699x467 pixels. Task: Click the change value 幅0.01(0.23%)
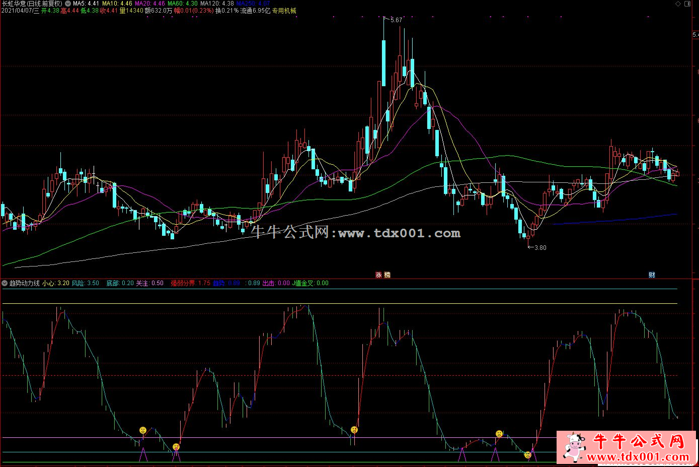click(x=194, y=11)
